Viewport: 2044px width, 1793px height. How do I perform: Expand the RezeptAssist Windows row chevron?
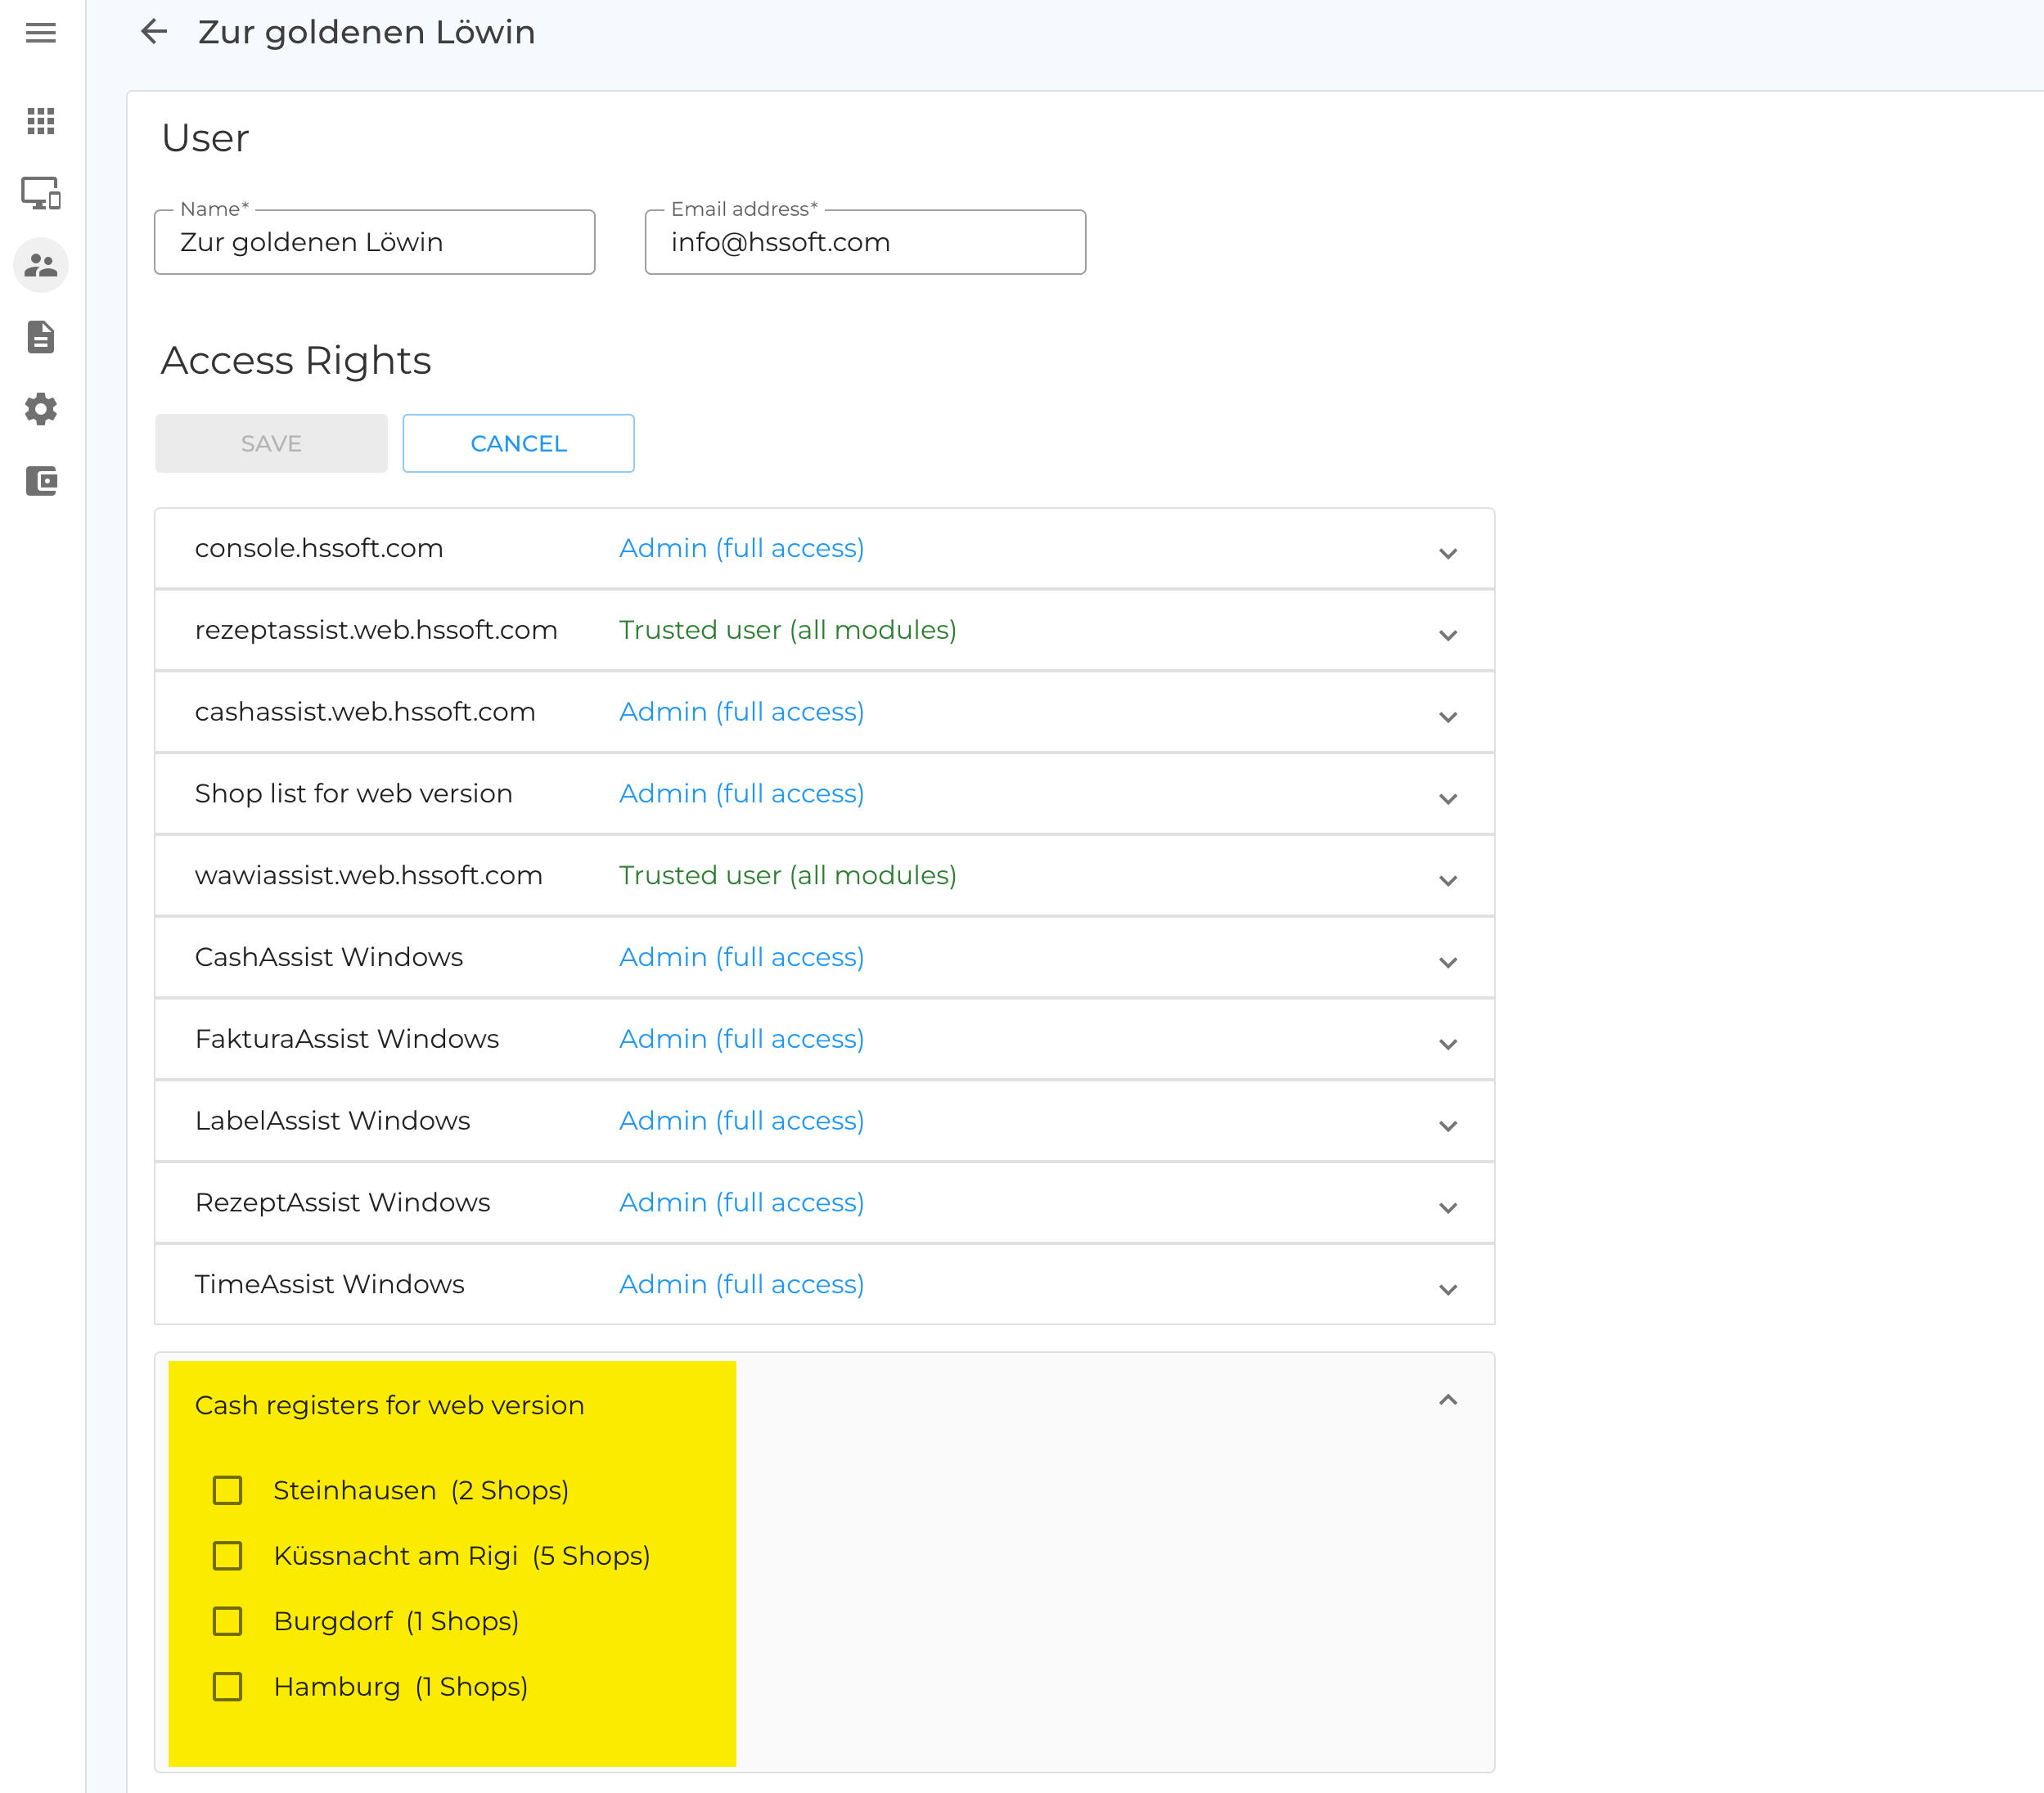point(1447,1207)
